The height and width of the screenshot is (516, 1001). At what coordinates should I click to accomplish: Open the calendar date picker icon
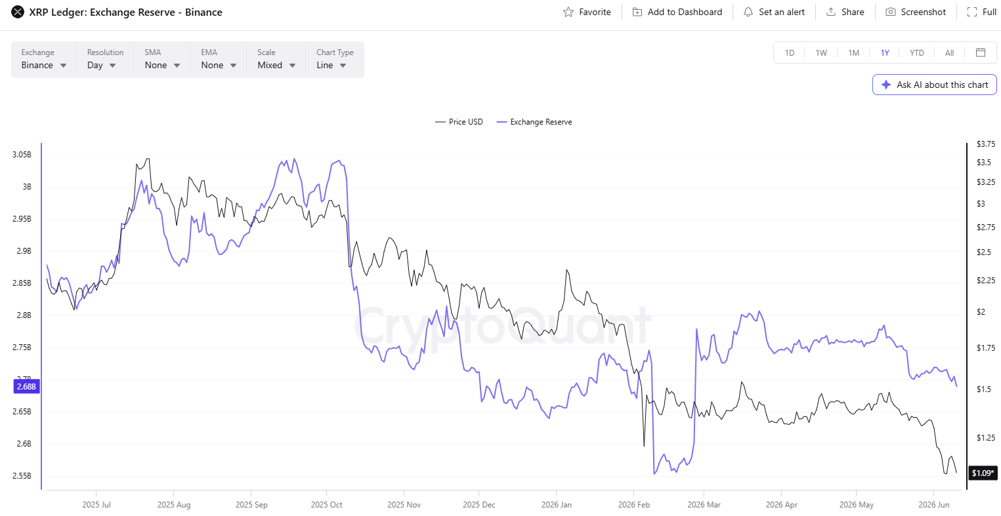tap(981, 52)
